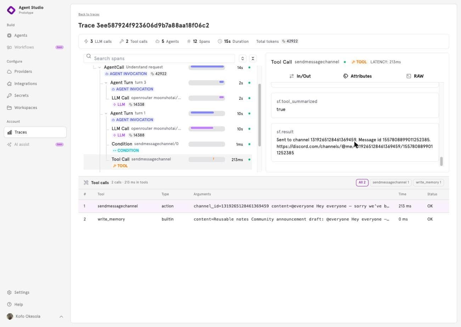This screenshot has width=461, height=327.
Task: Collapse the AgentCall Understand request row
Action: point(100,67)
